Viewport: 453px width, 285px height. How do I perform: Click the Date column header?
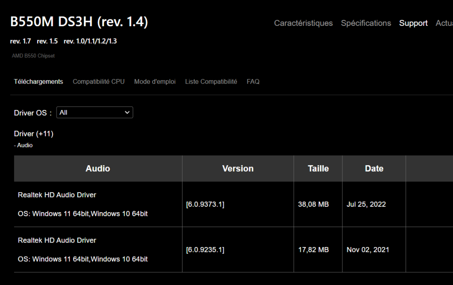coord(374,169)
